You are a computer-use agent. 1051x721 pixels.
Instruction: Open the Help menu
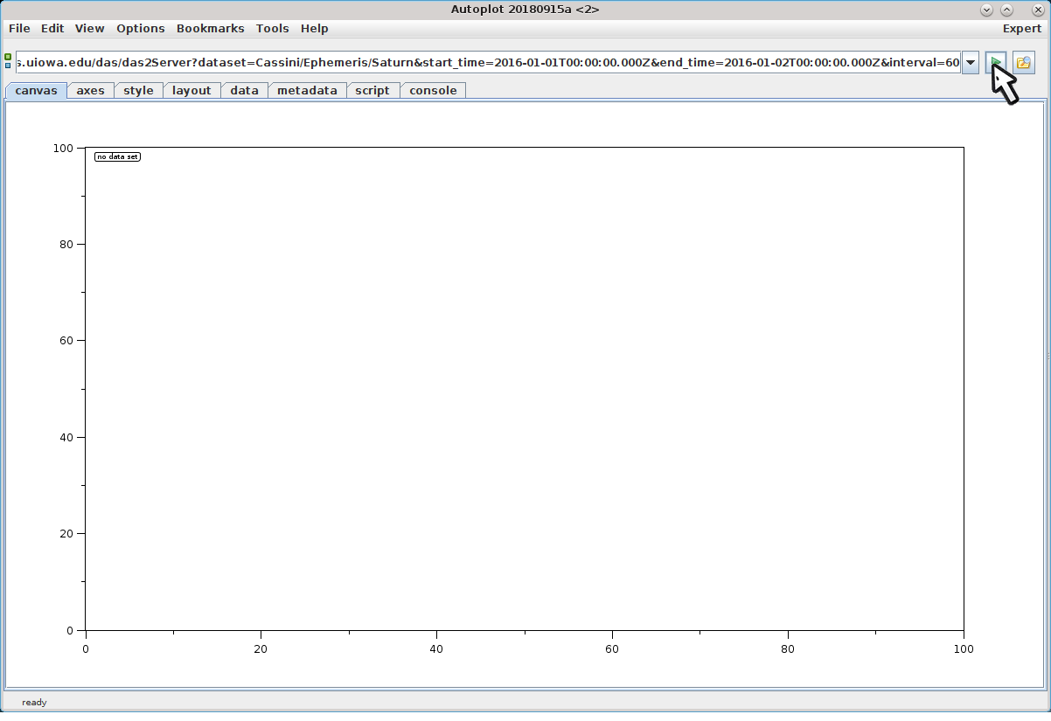(314, 29)
